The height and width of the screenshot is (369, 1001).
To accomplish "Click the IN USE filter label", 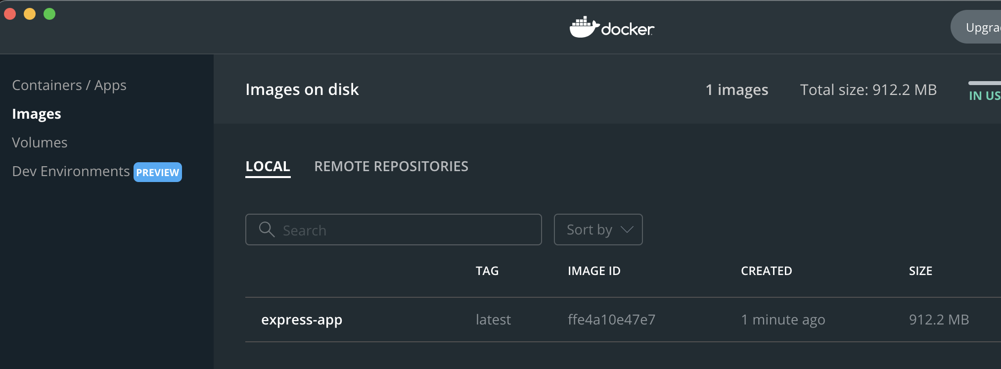I will [x=985, y=95].
